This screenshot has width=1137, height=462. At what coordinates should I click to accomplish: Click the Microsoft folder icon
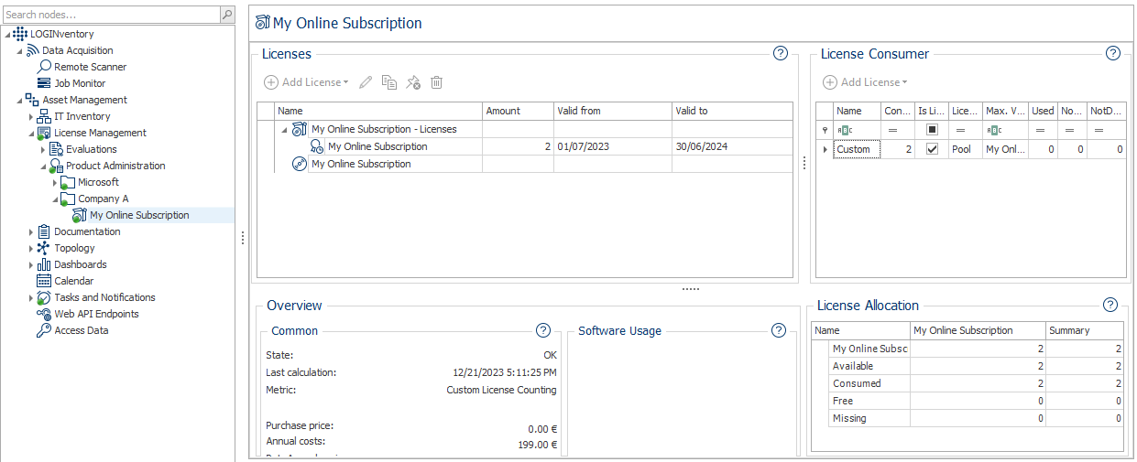tap(68, 182)
